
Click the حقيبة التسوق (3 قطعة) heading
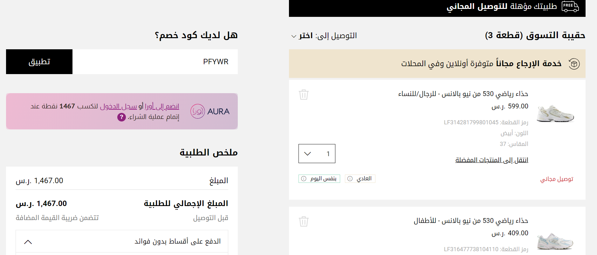[535, 35]
